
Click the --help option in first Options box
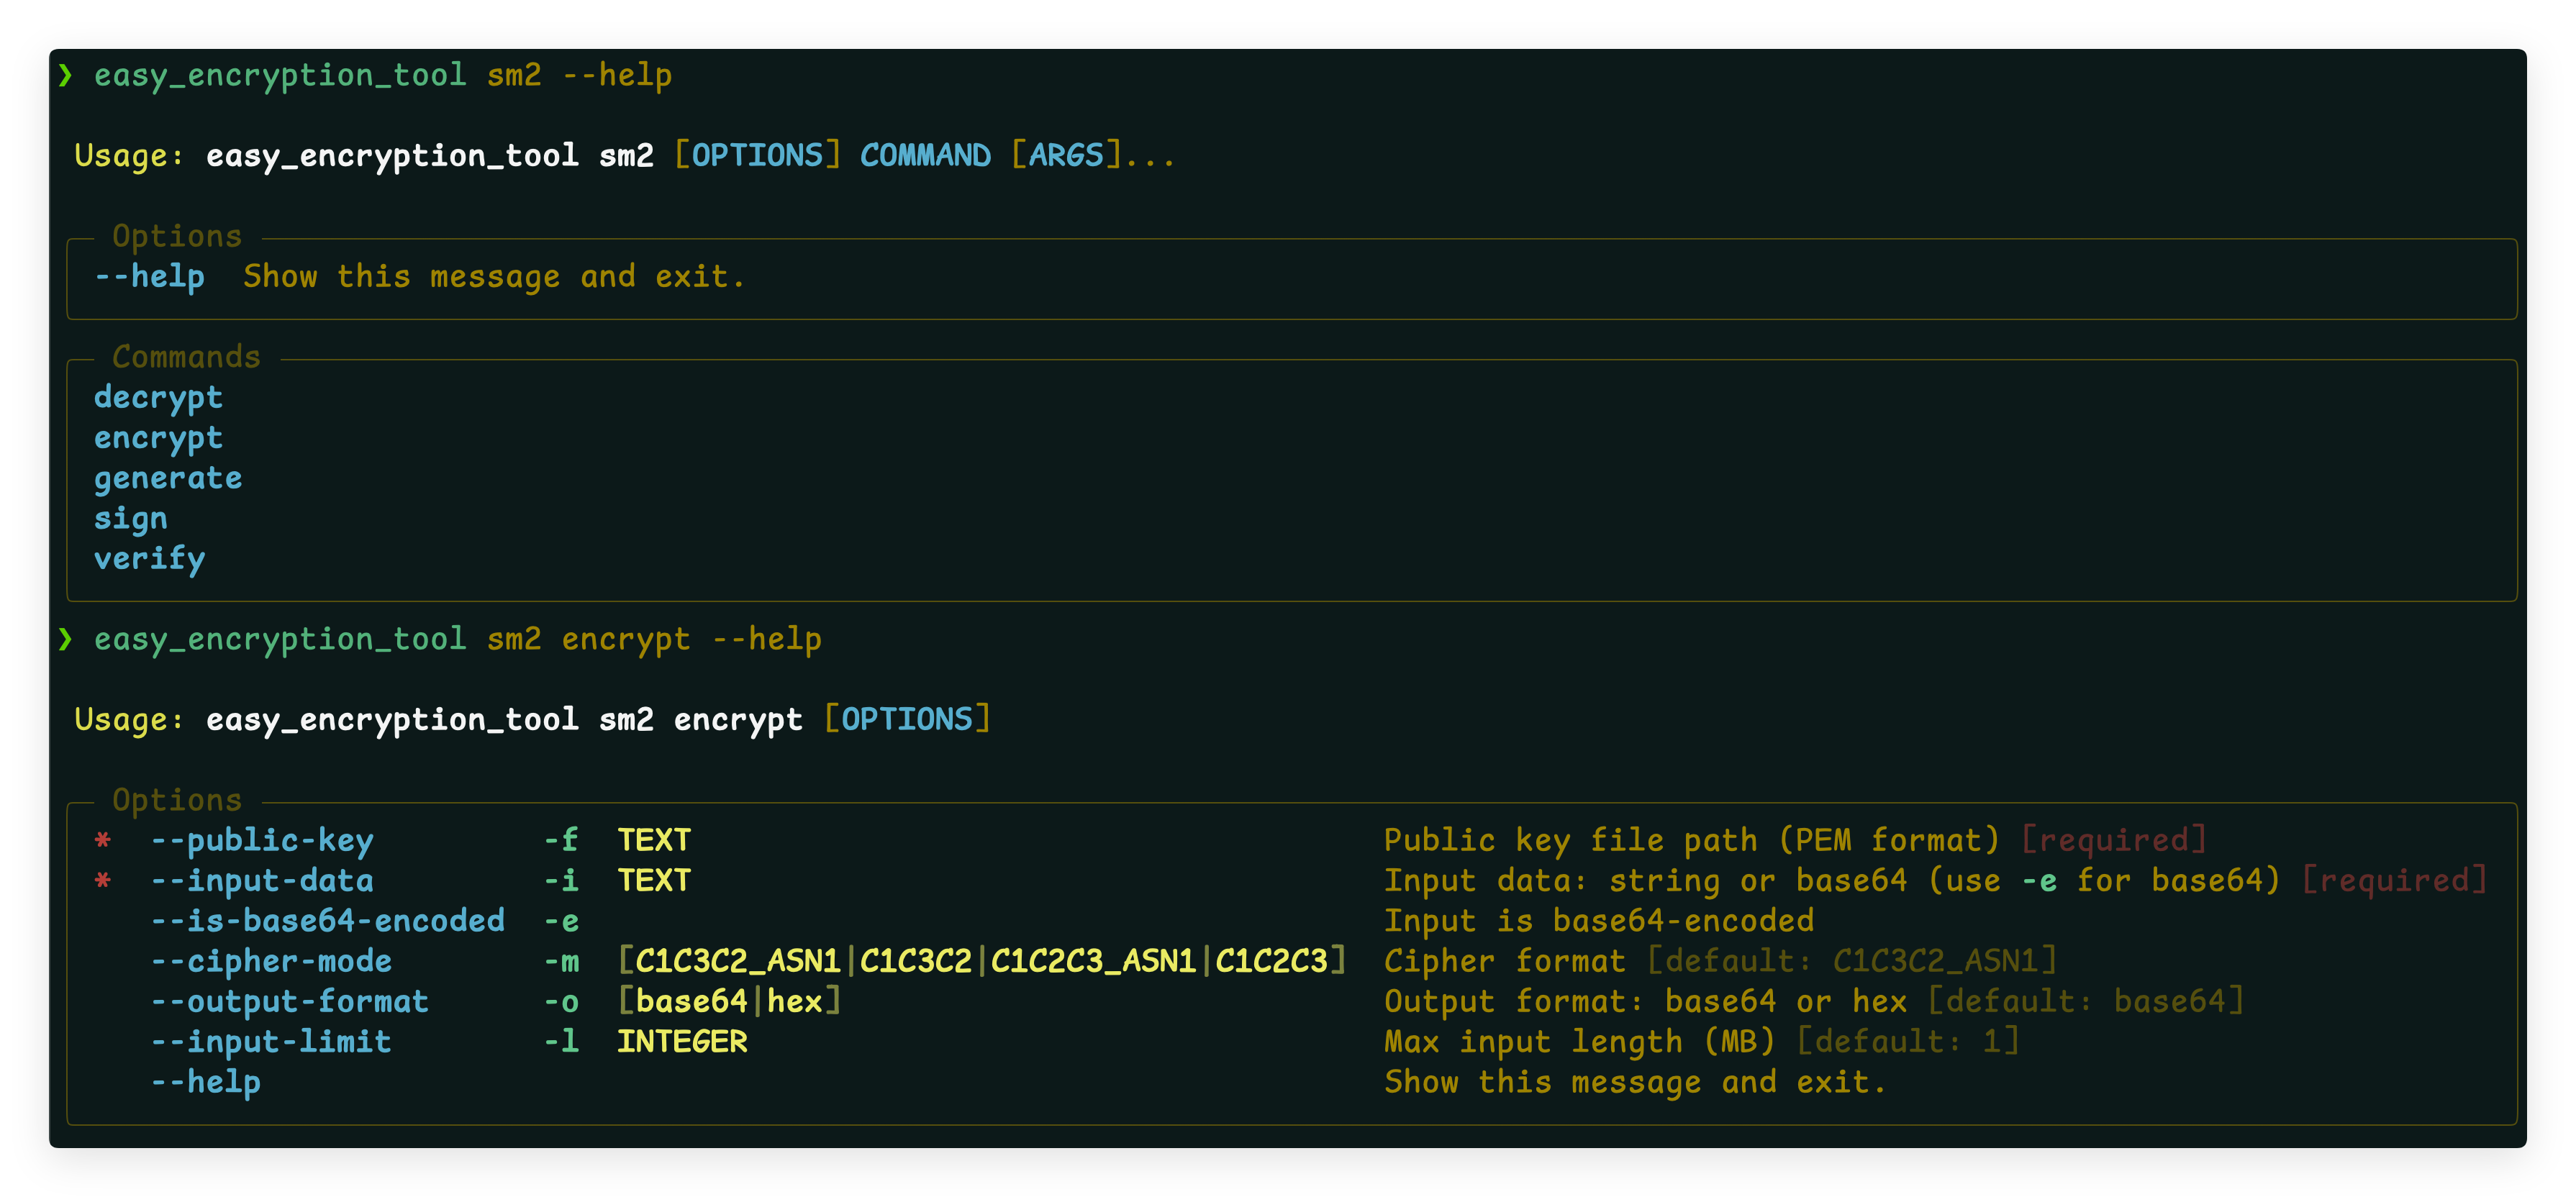coord(149,277)
